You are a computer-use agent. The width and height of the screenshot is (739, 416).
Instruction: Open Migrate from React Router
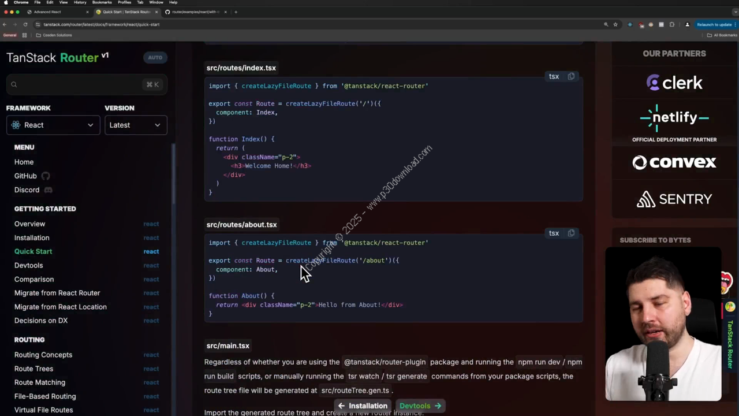[x=57, y=293]
